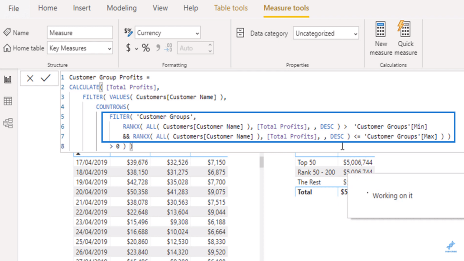Open the Currency format dropdown

(168, 33)
